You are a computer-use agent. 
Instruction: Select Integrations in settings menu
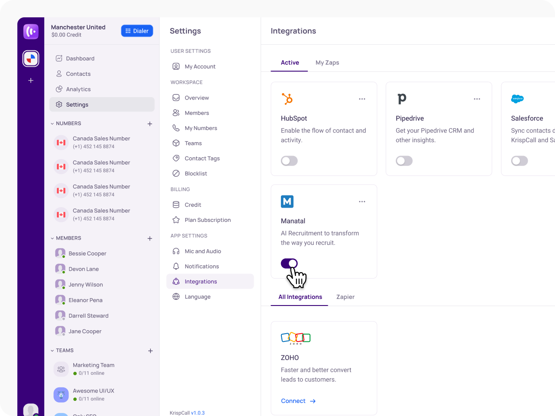click(x=210, y=282)
